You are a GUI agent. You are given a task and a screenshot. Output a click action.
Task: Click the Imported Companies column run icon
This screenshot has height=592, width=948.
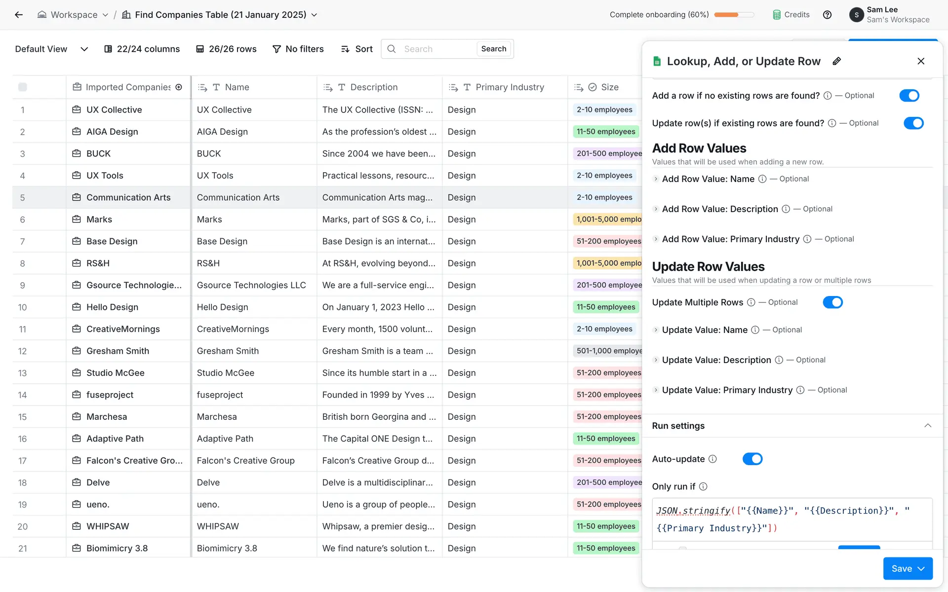179,87
